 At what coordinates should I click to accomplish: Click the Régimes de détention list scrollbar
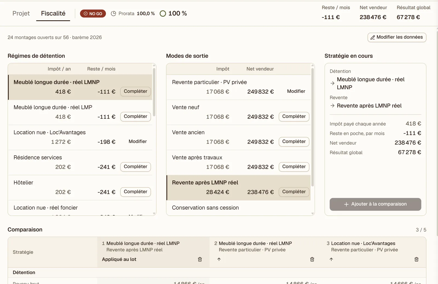coord(154,93)
